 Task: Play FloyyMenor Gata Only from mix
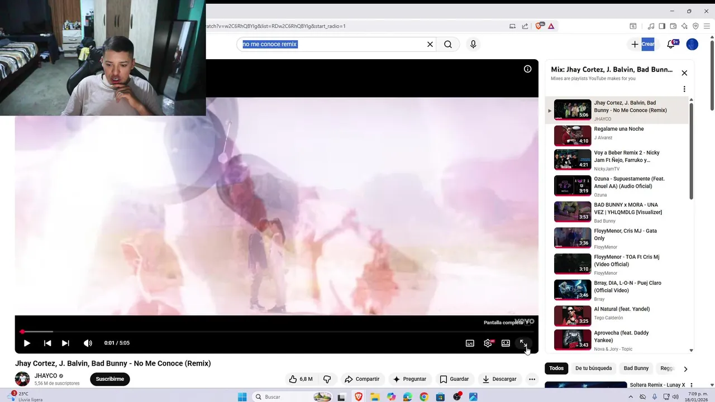617,238
